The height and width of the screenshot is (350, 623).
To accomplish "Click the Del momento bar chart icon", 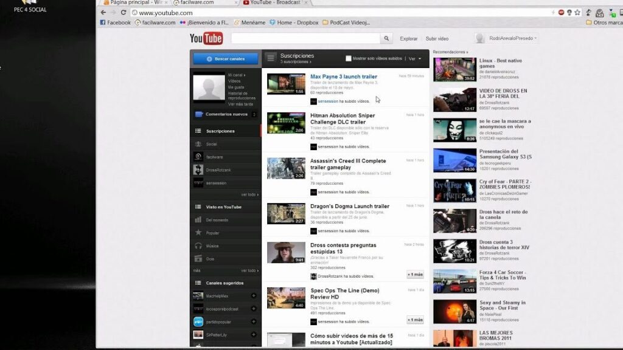I will 198,220.
